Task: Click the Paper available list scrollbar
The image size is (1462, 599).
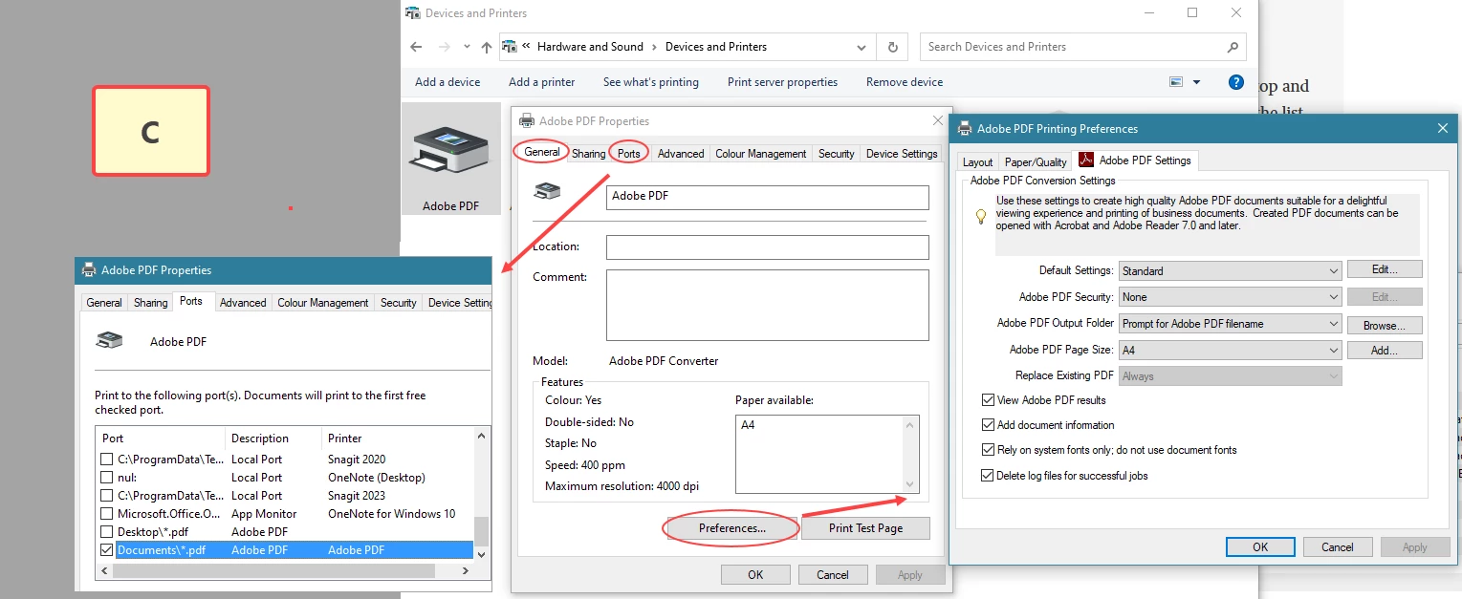Action: point(910,454)
